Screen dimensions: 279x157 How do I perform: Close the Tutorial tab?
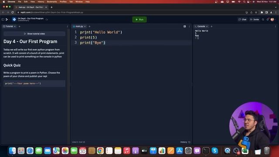click(x=15, y=26)
